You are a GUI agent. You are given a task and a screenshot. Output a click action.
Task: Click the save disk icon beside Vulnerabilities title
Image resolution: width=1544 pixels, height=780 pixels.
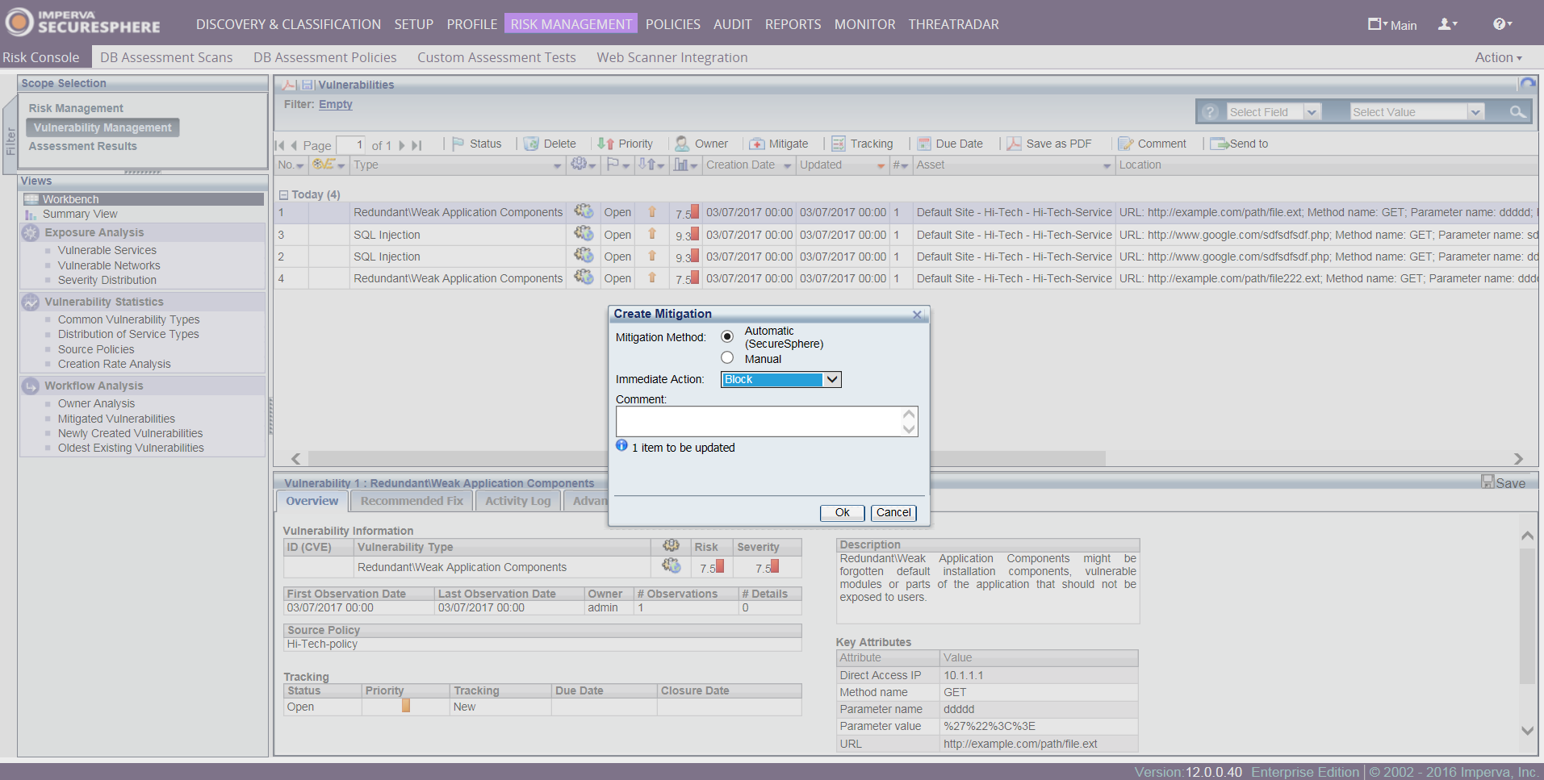pos(308,85)
